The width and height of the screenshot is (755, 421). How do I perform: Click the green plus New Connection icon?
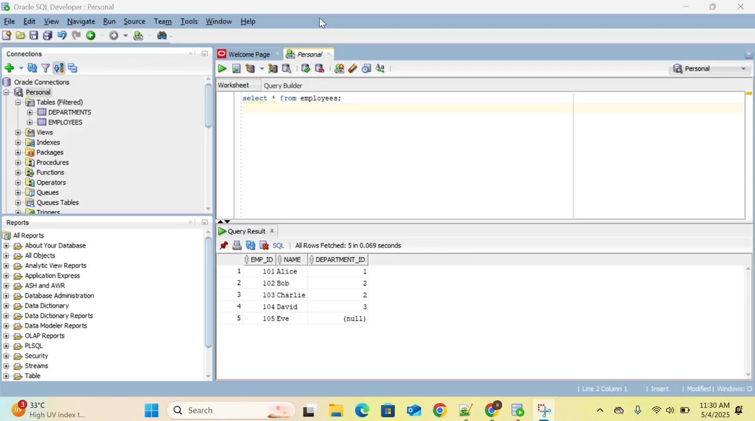point(9,68)
